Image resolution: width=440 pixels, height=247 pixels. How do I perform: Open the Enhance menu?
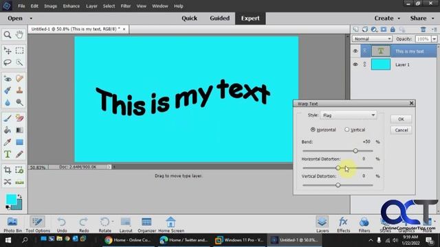(71, 6)
